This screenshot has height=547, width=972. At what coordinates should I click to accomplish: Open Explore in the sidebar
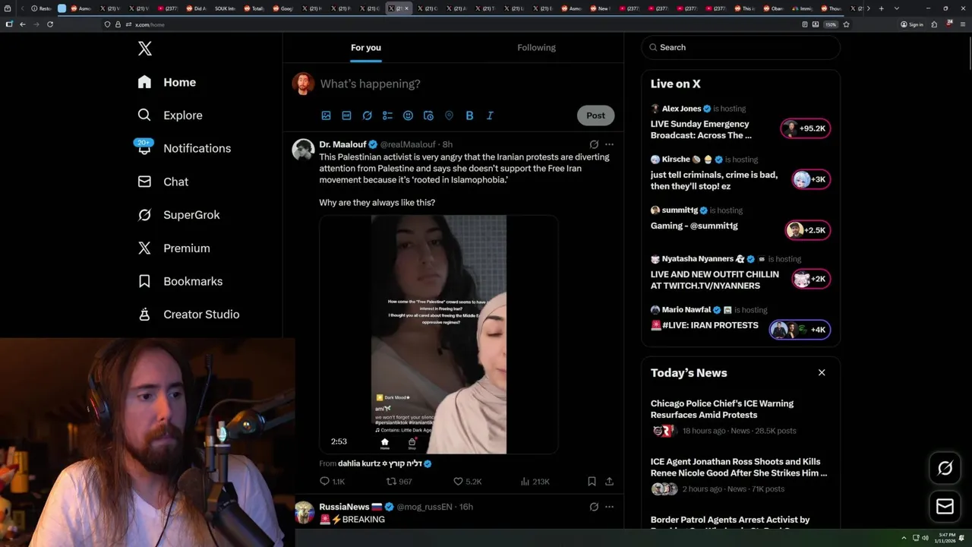click(x=170, y=115)
